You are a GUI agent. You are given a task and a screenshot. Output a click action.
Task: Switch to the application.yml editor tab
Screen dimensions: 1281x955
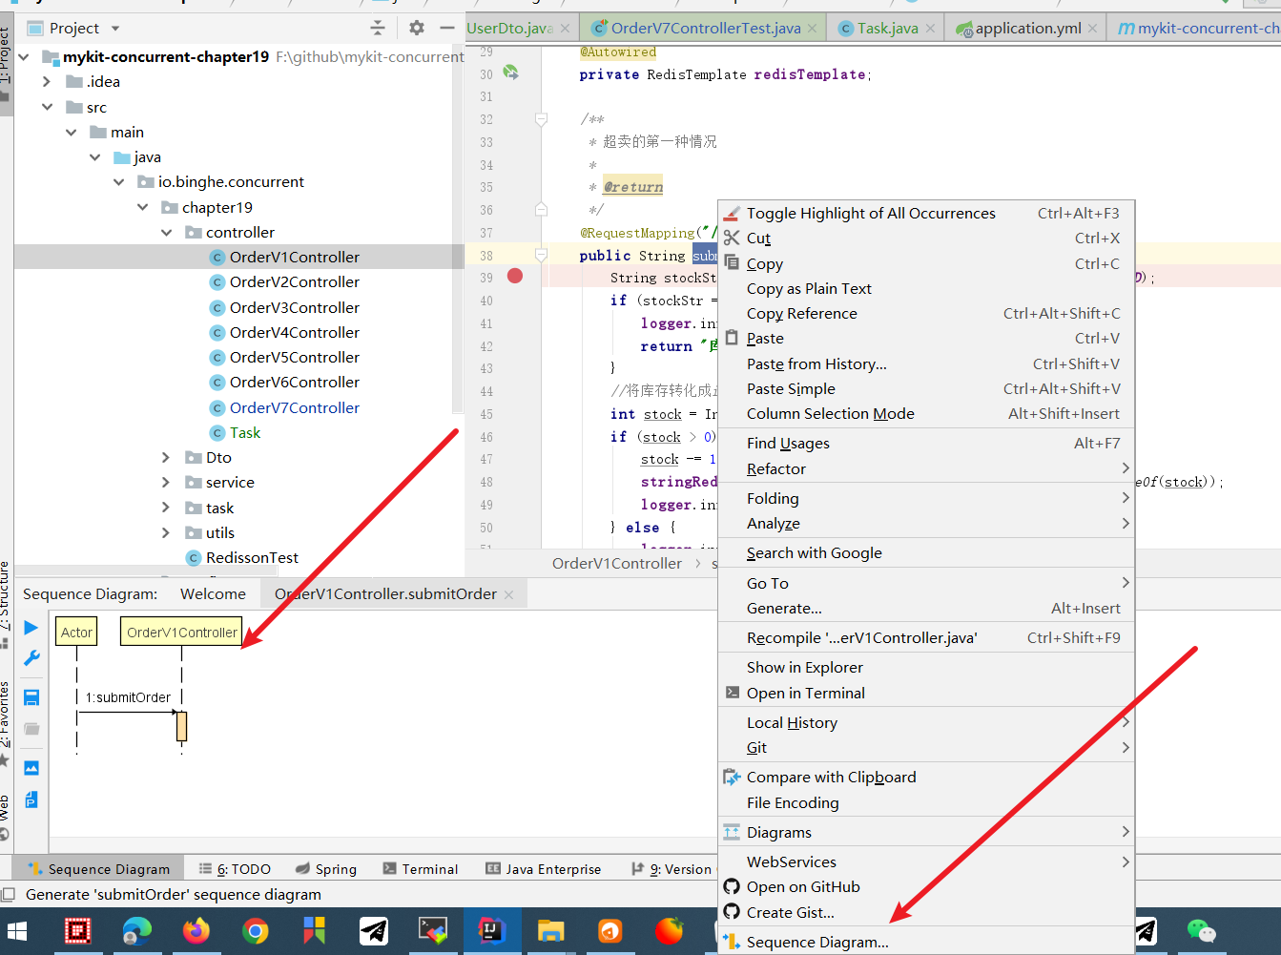pyautogui.click(x=1027, y=29)
